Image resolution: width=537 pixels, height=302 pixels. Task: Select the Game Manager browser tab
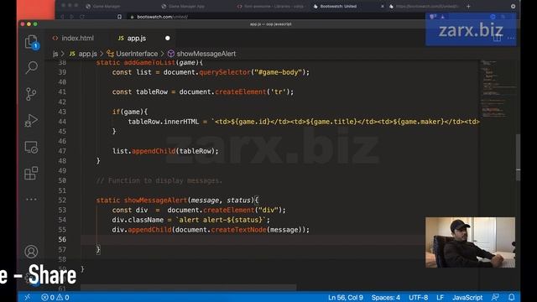(x=103, y=6)
